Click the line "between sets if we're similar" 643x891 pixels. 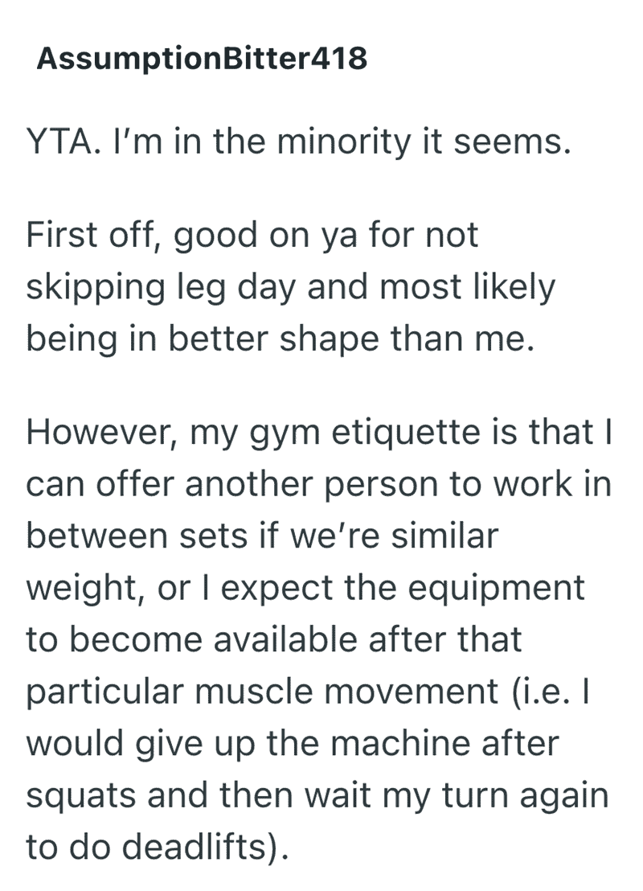pyautogui.click(x=263, y=536)
